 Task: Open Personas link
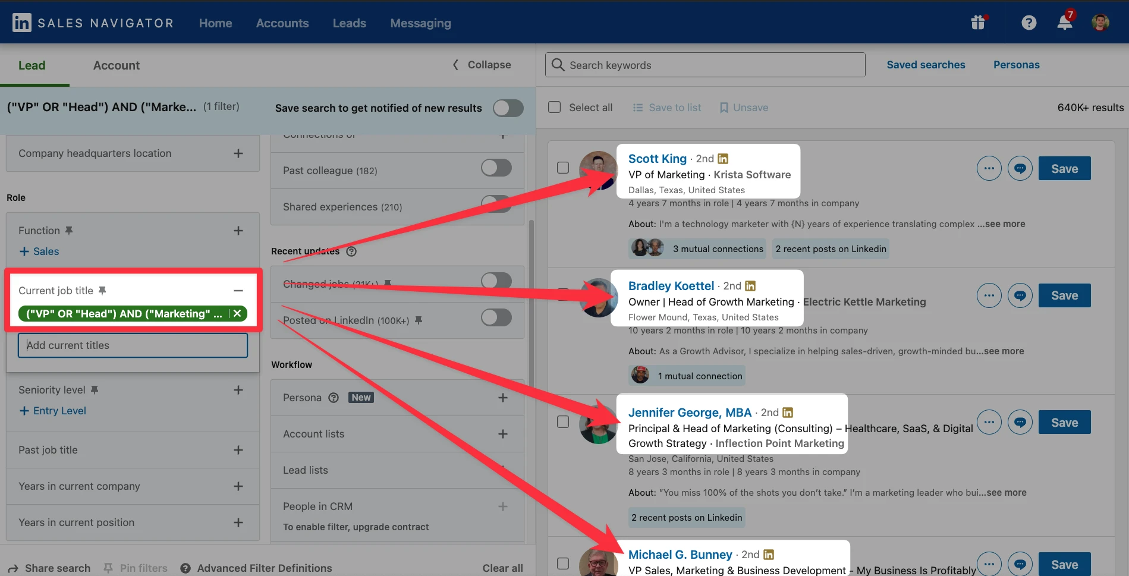click(1017, 65)
